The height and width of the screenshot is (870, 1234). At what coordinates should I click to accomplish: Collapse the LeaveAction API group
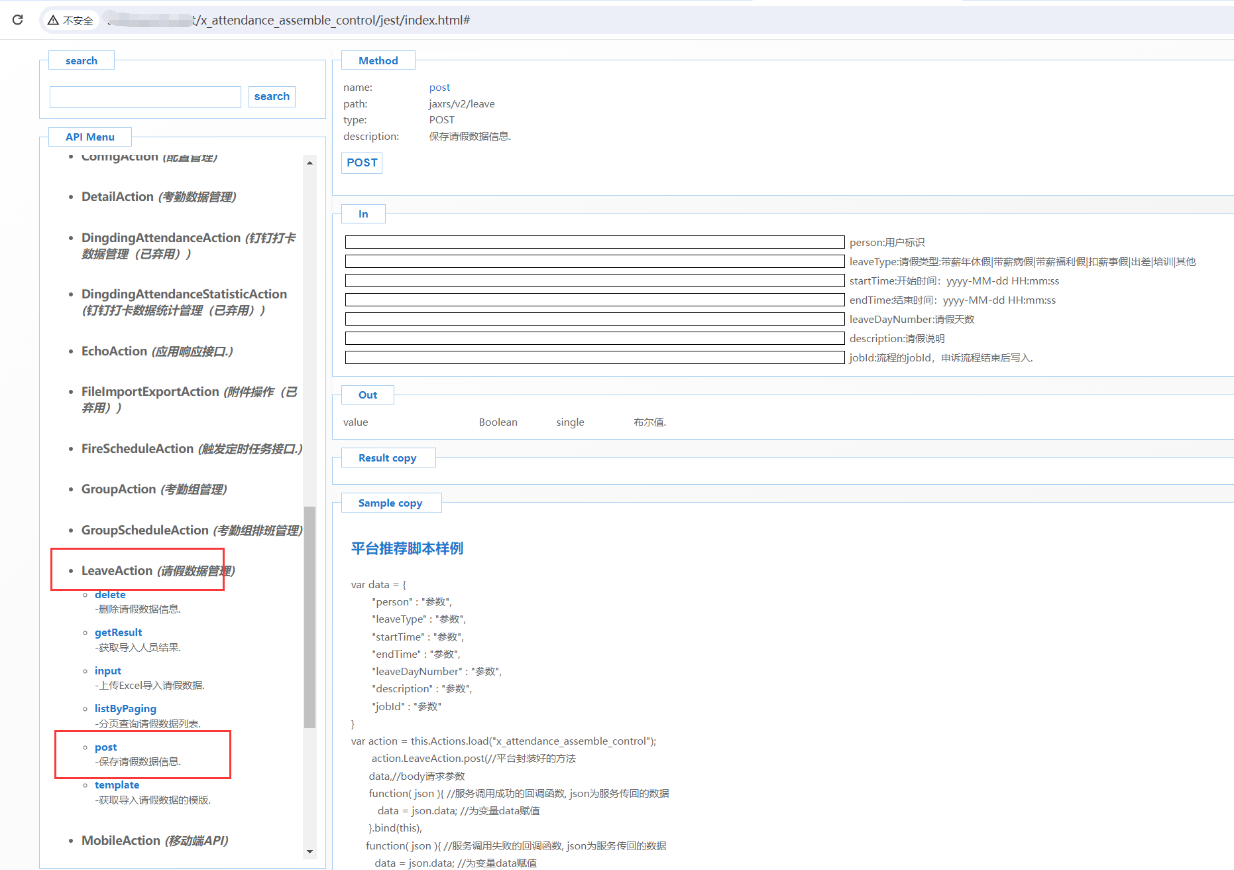click(158, 571)
